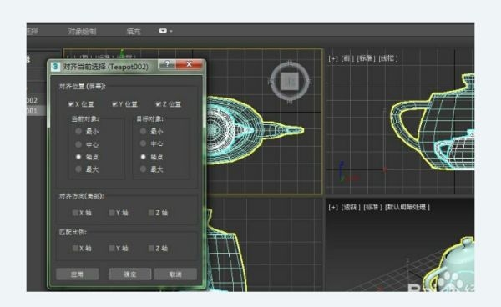Open the [默认明暗处理] shading menu
Screen dimensions: 501x307
[x=407, y=207]
